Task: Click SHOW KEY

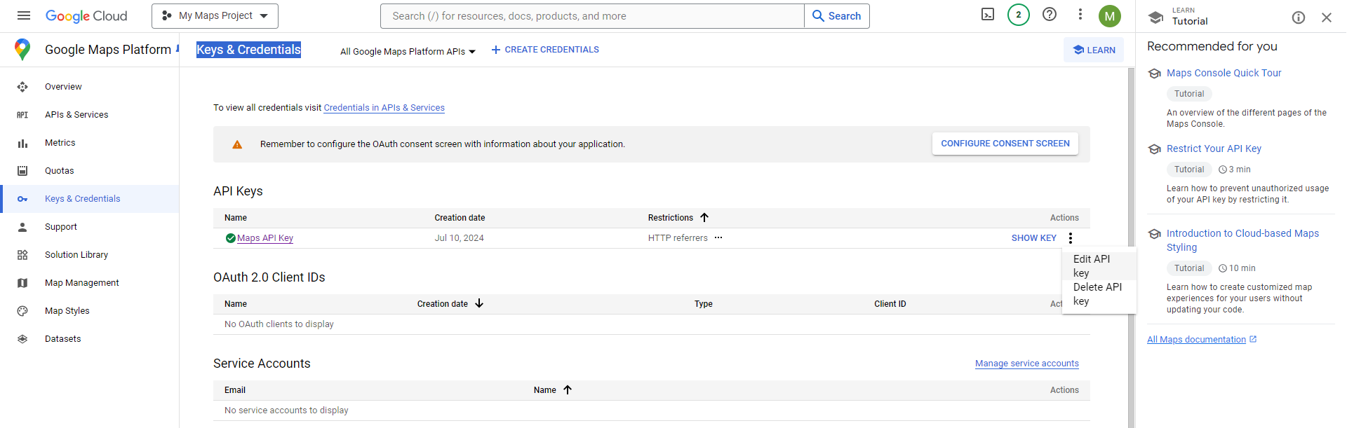Action: pos(1033,238)
